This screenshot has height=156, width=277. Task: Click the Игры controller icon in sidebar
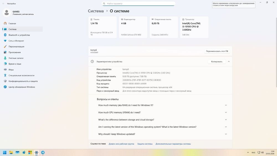coord(5,70)
